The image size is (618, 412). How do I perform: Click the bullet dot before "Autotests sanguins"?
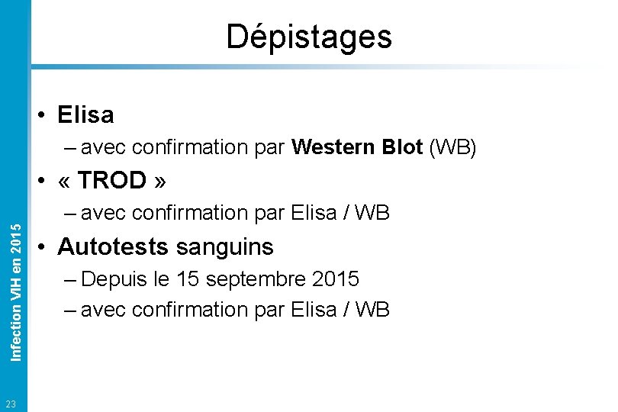[x=46, y=246]
